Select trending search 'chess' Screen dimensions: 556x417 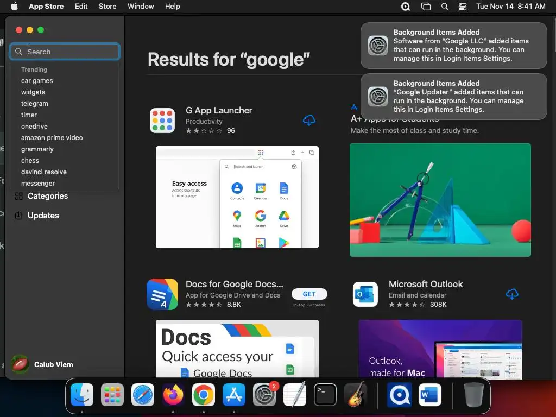[30, 161]
